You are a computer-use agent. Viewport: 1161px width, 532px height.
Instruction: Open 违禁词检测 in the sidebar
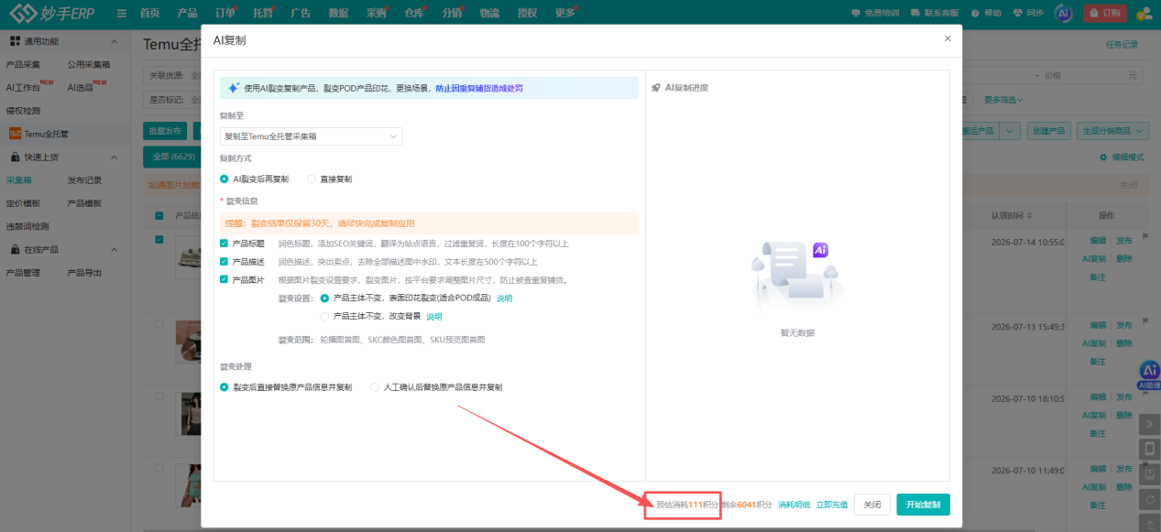click(x=27, y=226)
